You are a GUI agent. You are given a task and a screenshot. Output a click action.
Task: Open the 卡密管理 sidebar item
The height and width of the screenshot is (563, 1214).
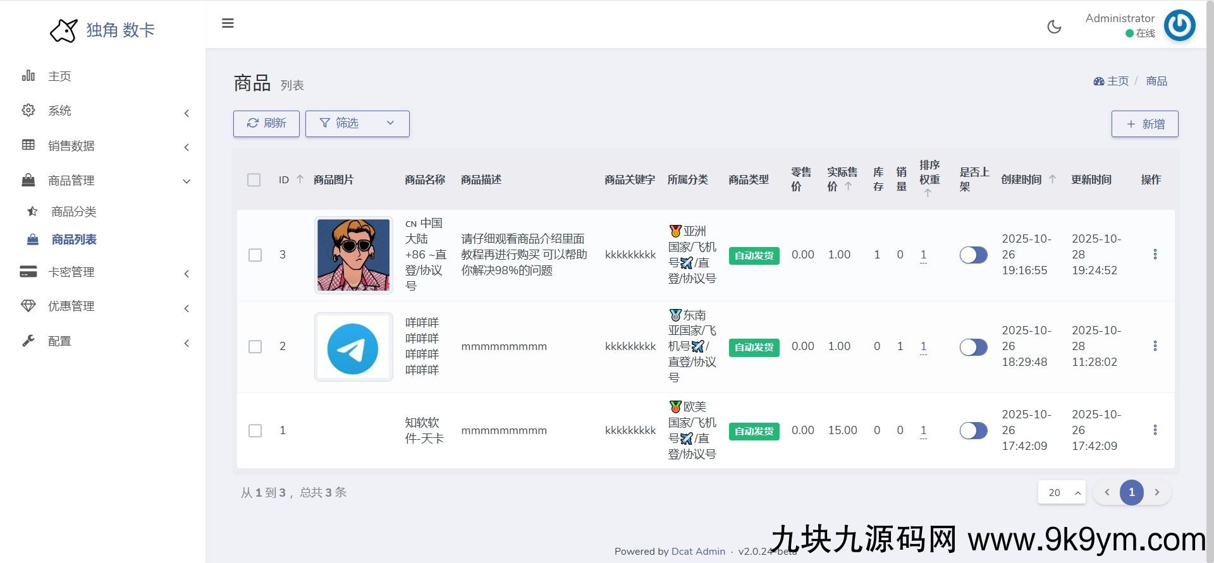click(x=102, y=272)
